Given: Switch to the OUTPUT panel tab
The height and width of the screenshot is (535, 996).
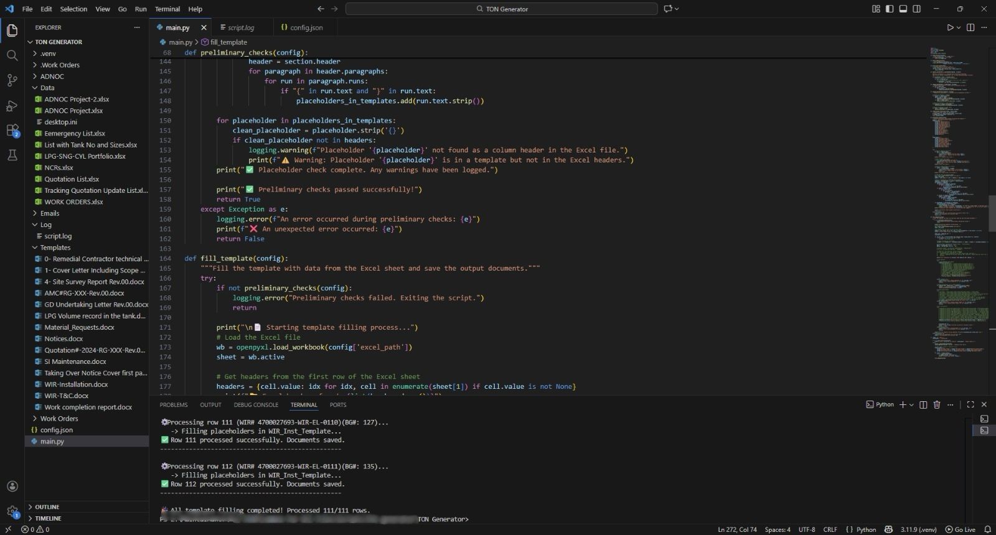Looking at the screenshot, I should point(210,405).
